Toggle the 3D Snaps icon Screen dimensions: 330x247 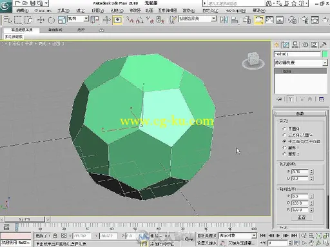click(130, 20)
